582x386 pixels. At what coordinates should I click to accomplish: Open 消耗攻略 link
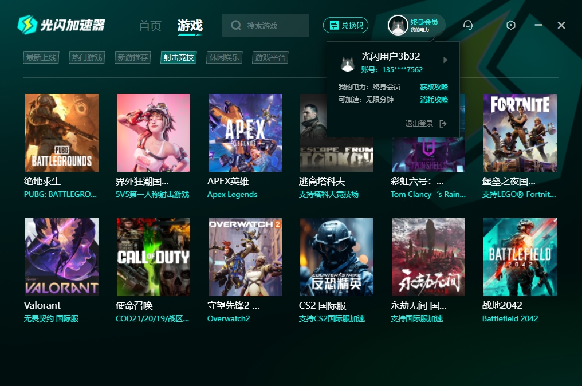(434, 100)
